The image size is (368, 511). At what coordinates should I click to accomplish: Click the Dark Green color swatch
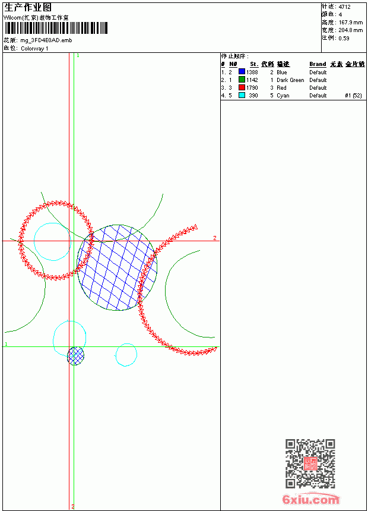(242, 80)
